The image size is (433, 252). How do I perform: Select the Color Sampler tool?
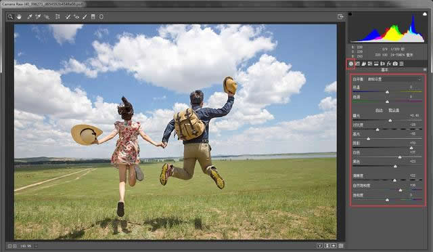click(38, 17)
